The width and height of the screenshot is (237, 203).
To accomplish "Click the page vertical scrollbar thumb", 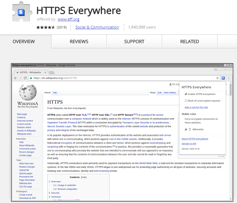I will pyautogui.click(x=230, y=90).
